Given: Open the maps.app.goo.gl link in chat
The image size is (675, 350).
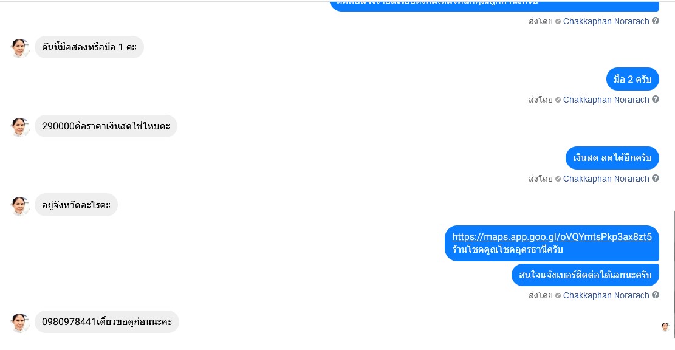Looking at the screenshot, I should (x=552, y=236).
